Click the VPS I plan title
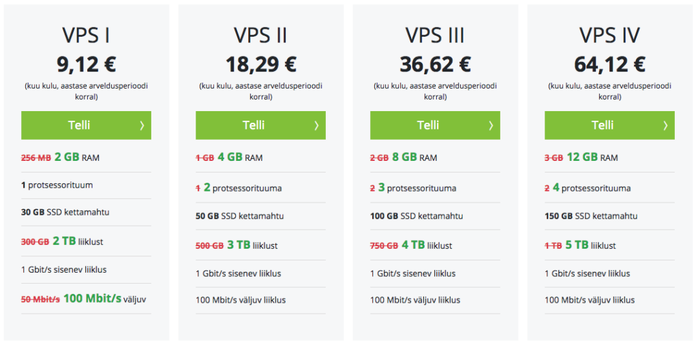This screenshot has height=345, width=698. [x=87, y=35]
